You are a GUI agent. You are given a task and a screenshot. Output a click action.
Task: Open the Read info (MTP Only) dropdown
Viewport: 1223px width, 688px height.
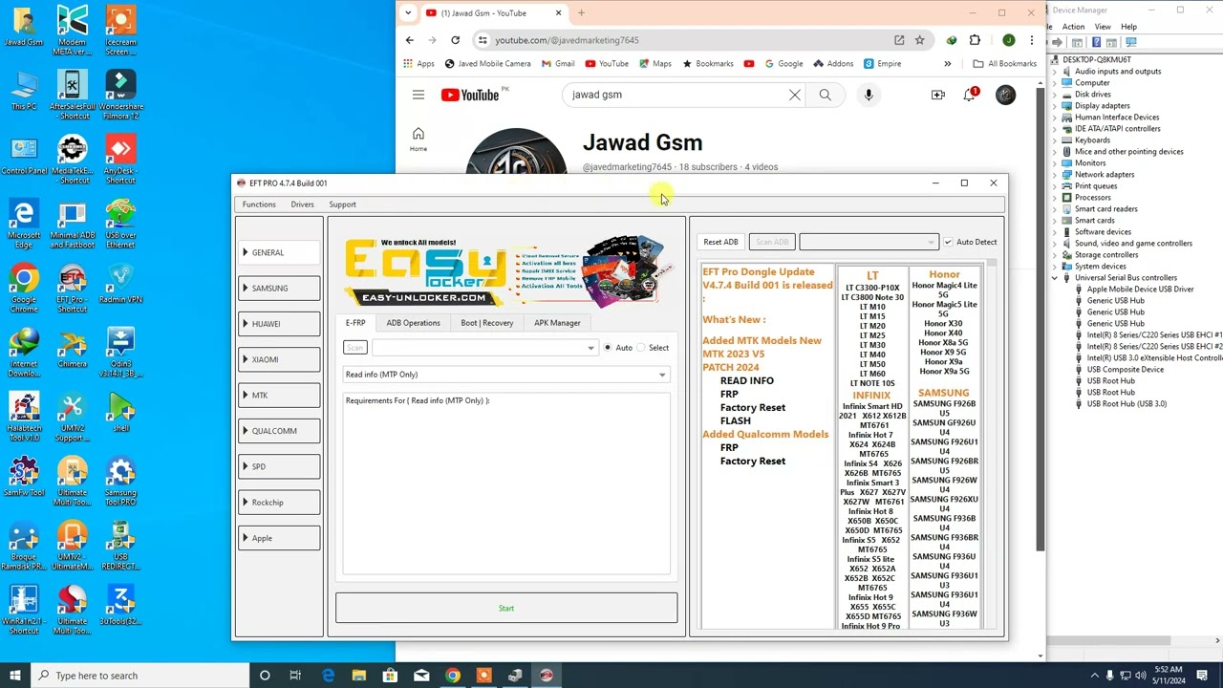pyautogui.click(x=506, y=375)
